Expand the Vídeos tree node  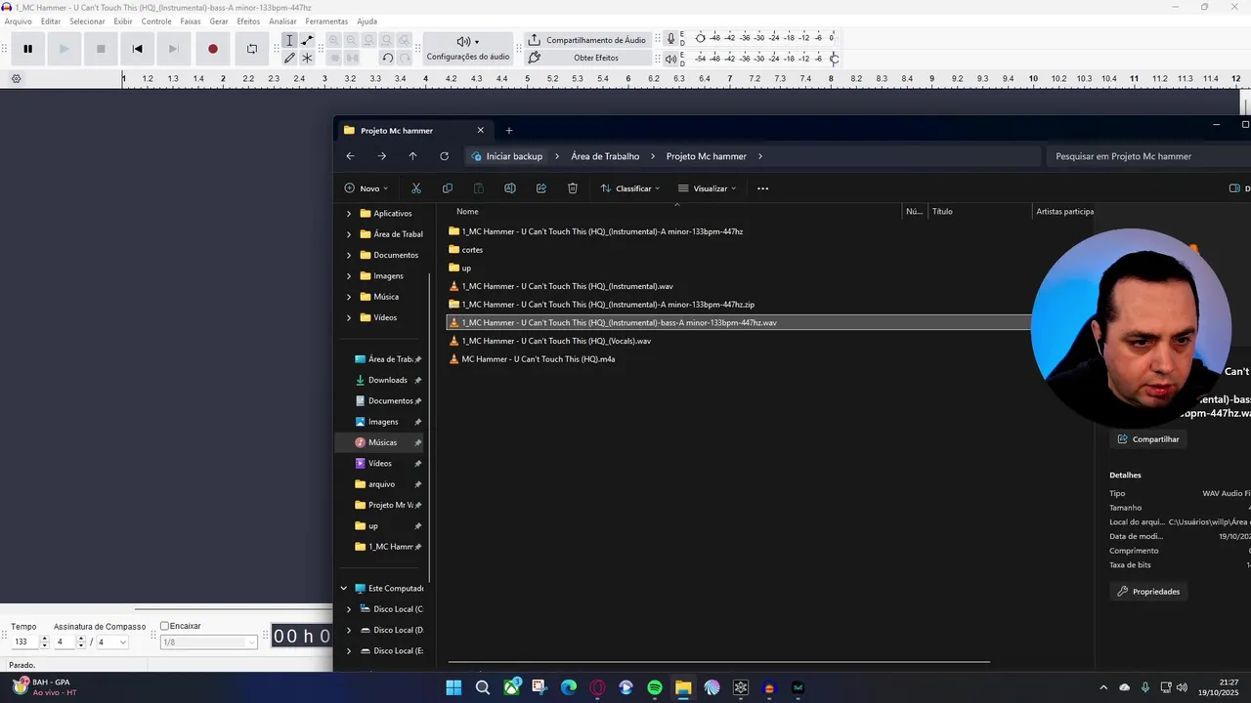tap(349, 317)
